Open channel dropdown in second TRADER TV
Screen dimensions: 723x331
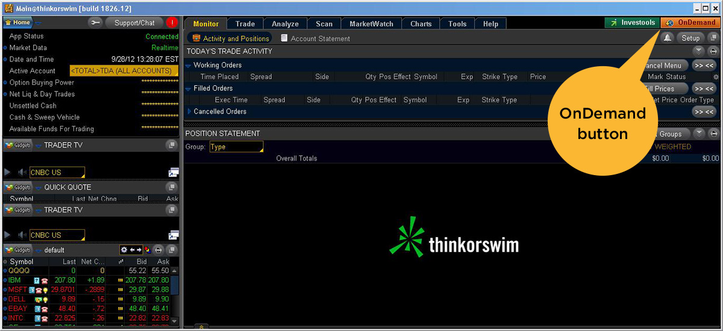pos(57,235)
